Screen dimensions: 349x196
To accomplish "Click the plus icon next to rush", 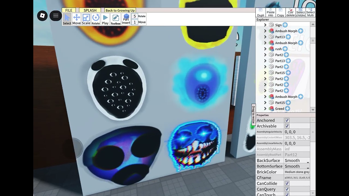I will 285,49.
